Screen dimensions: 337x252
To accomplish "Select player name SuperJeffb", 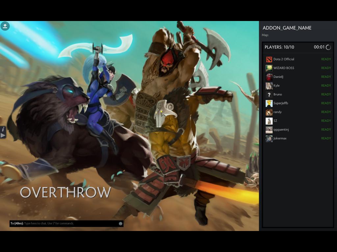I will (x=281, y=103).
